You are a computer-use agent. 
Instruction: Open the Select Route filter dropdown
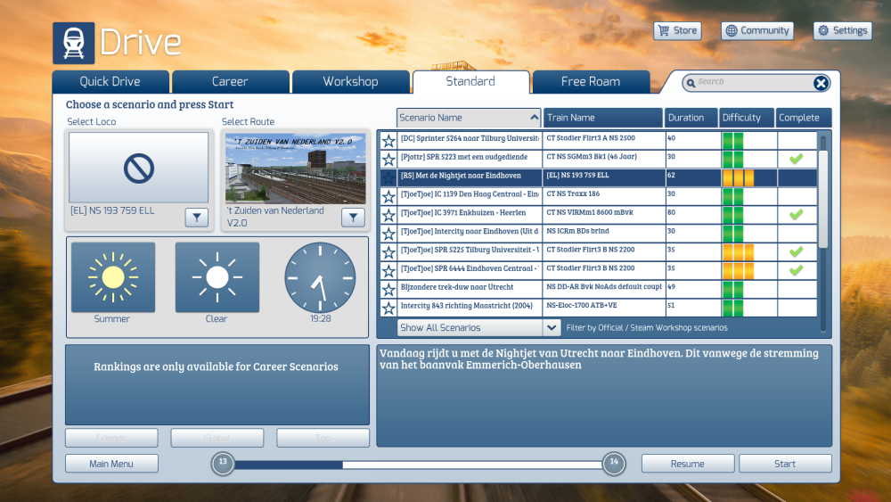[353, 218]
